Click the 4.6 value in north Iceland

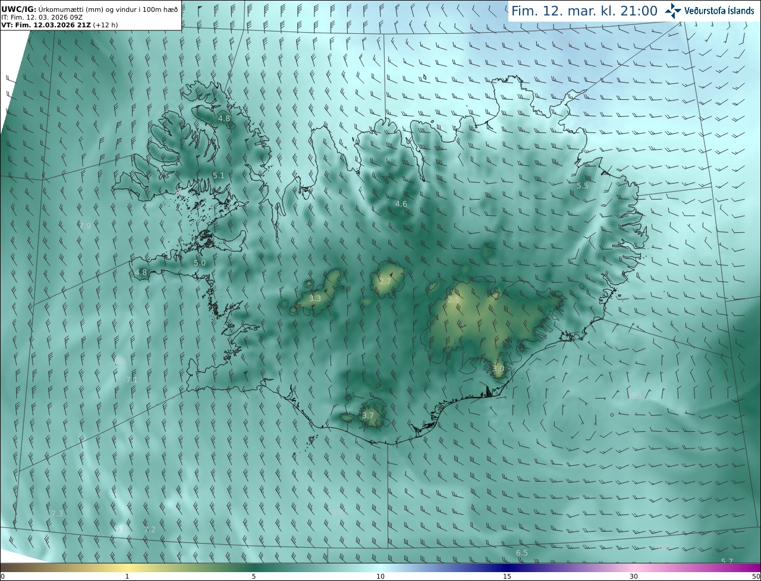pyautogui.click(x=401, y=204)
